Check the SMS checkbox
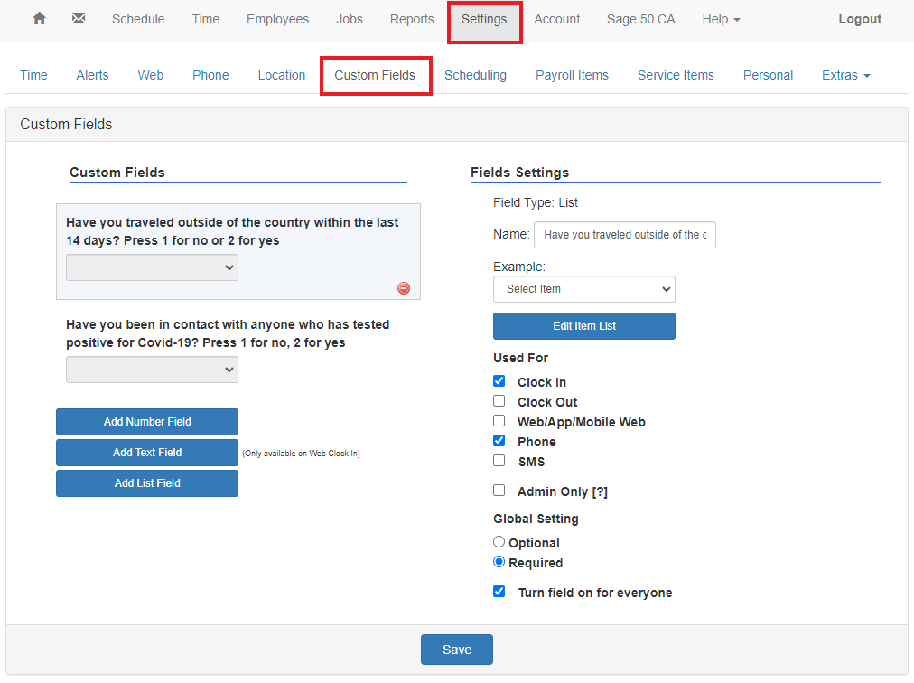The width and height of the screenshot is (914, 683). (499, 460)
